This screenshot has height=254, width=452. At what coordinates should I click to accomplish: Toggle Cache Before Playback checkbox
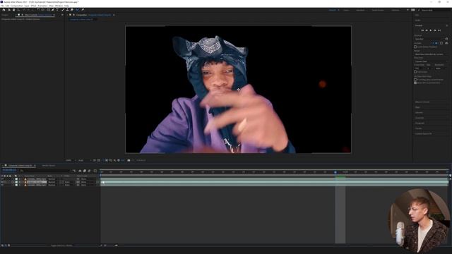(415, 47)
